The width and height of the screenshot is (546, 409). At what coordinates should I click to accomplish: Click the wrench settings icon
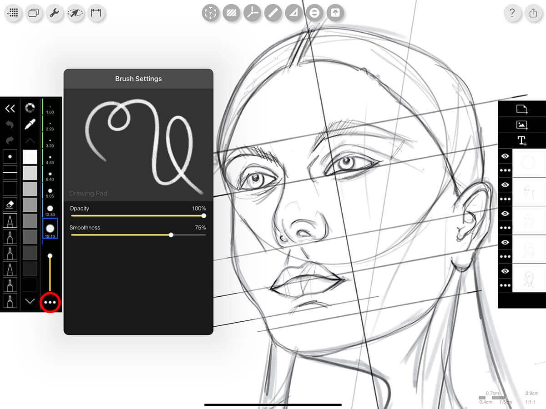point(54,13)
